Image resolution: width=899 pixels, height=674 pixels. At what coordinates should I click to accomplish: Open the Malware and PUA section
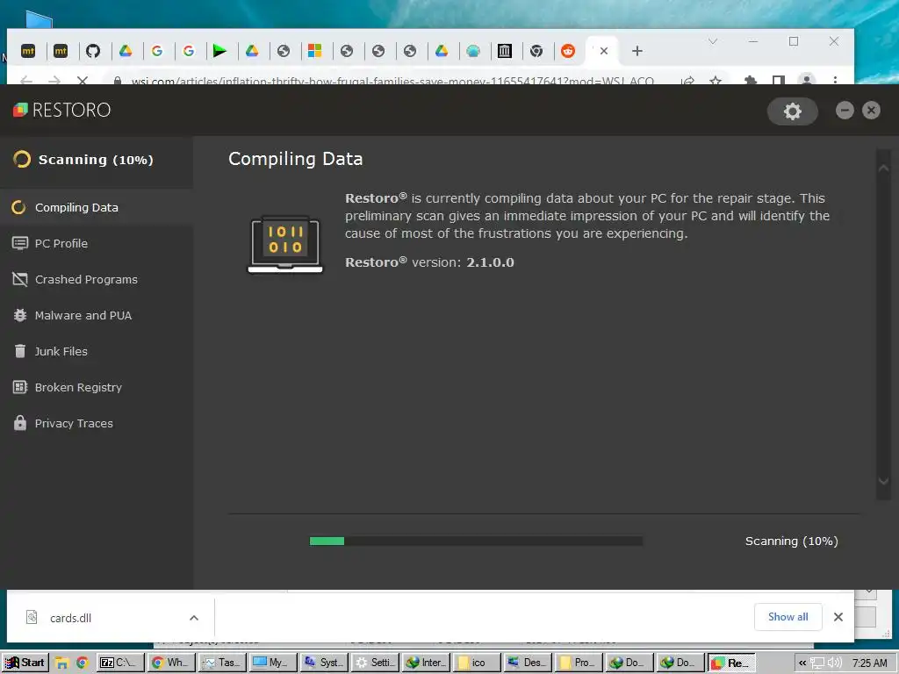coord(97,315)
